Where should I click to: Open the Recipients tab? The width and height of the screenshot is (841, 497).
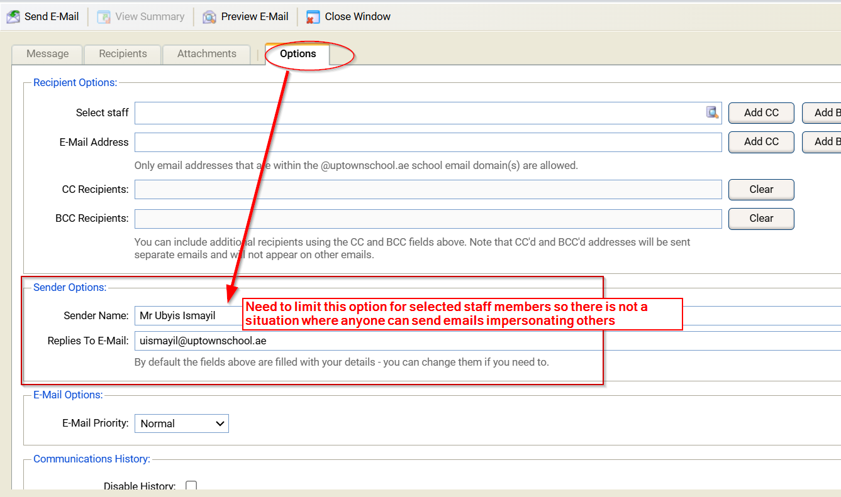pyautogui.click(x=123, y=54)
